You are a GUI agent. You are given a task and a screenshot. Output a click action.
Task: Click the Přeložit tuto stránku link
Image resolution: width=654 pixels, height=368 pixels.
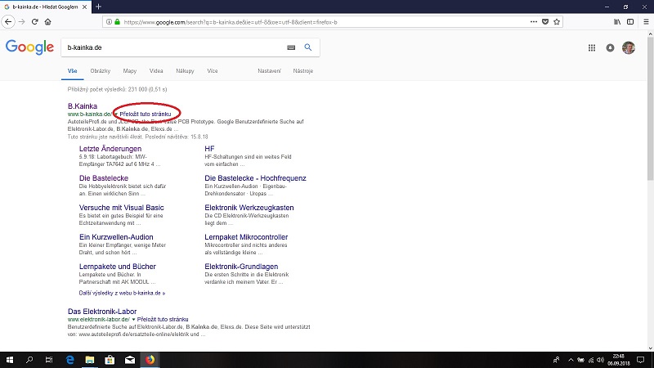(x=146, y=114)
